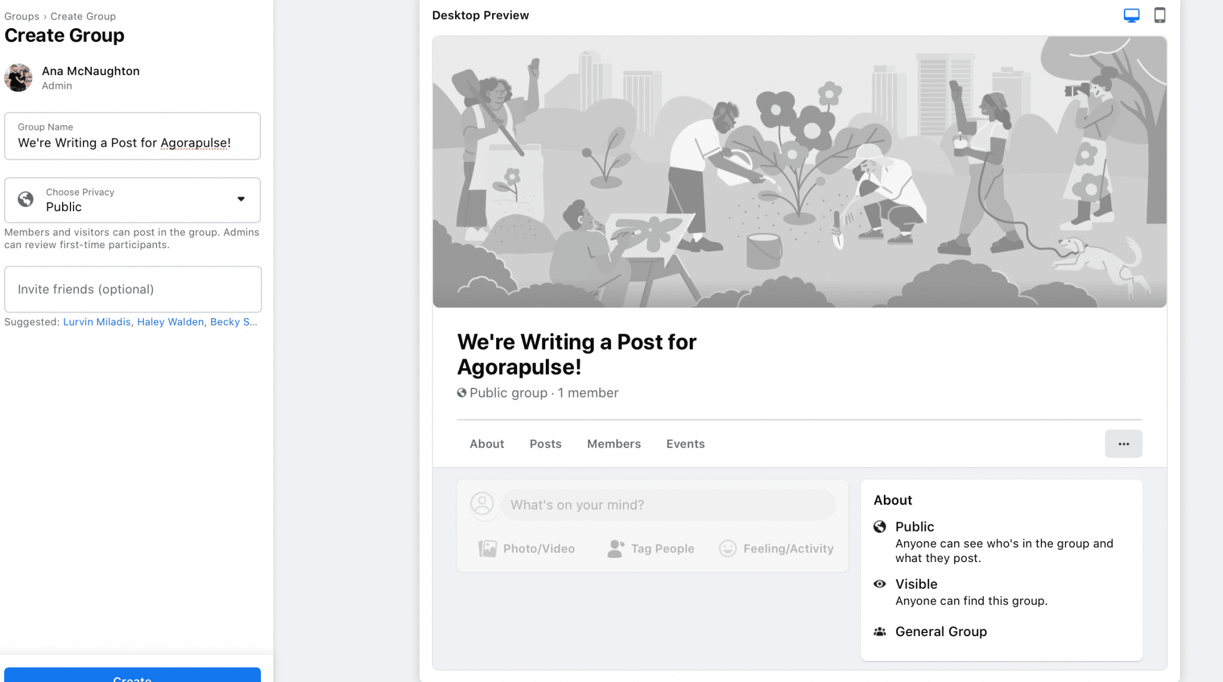Switch to the Members tab
The height and width of the screenshot is (682, 1223).
pyautogui.click(x=613, y=444)
